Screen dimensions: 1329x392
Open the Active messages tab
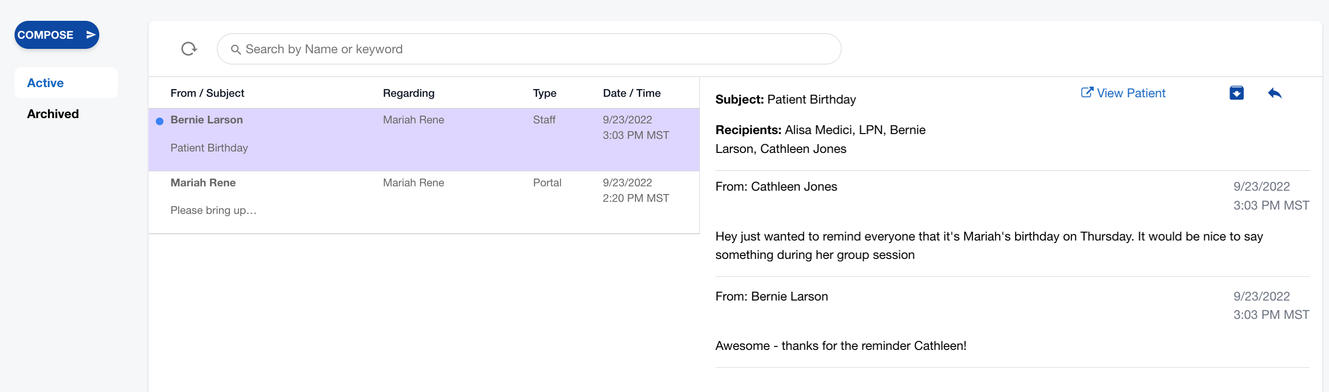coord(46,83)
